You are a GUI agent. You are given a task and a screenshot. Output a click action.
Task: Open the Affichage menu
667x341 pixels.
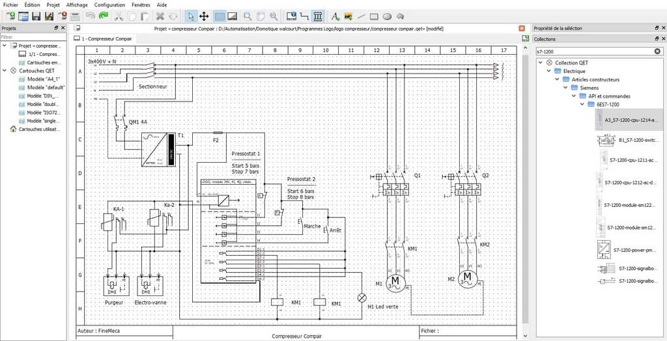77,5
